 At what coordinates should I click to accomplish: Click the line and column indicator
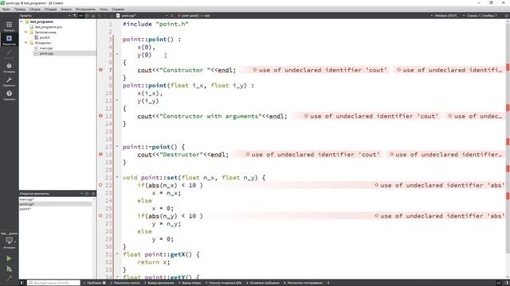point(481,16)
